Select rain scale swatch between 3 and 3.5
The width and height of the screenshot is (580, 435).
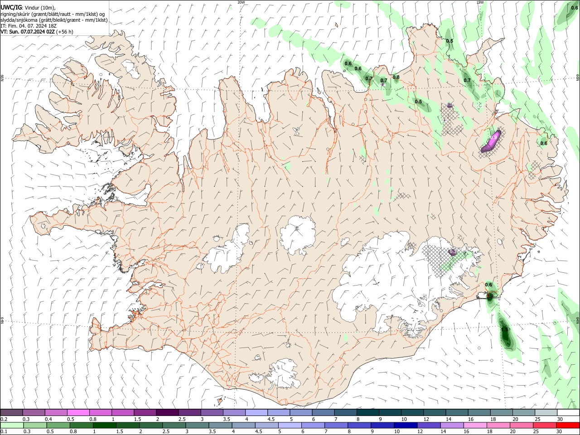click(197, 425)
